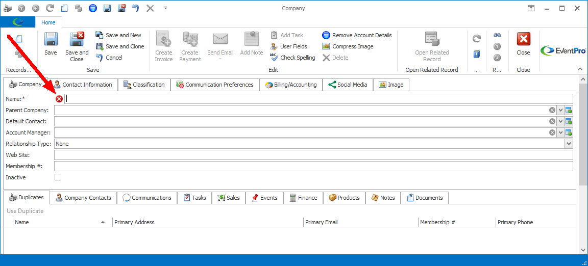Click the add-new icon beside Account Manager
This screenshot has height=266, width=588.
pyautogui.click(x=569, y=132)
